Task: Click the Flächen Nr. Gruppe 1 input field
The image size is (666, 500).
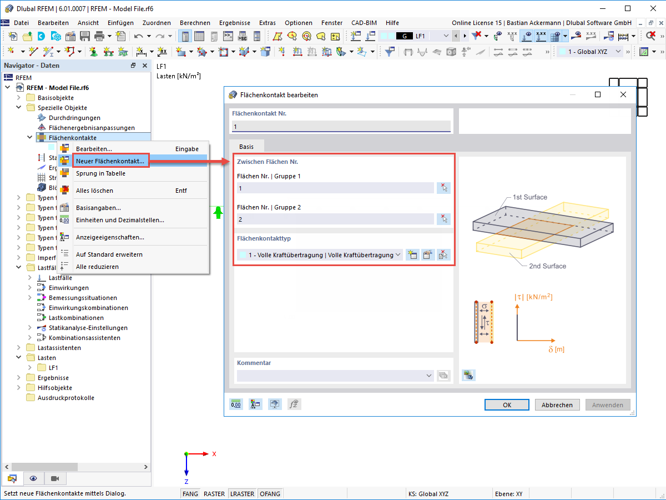Action: tap(335, 188)
